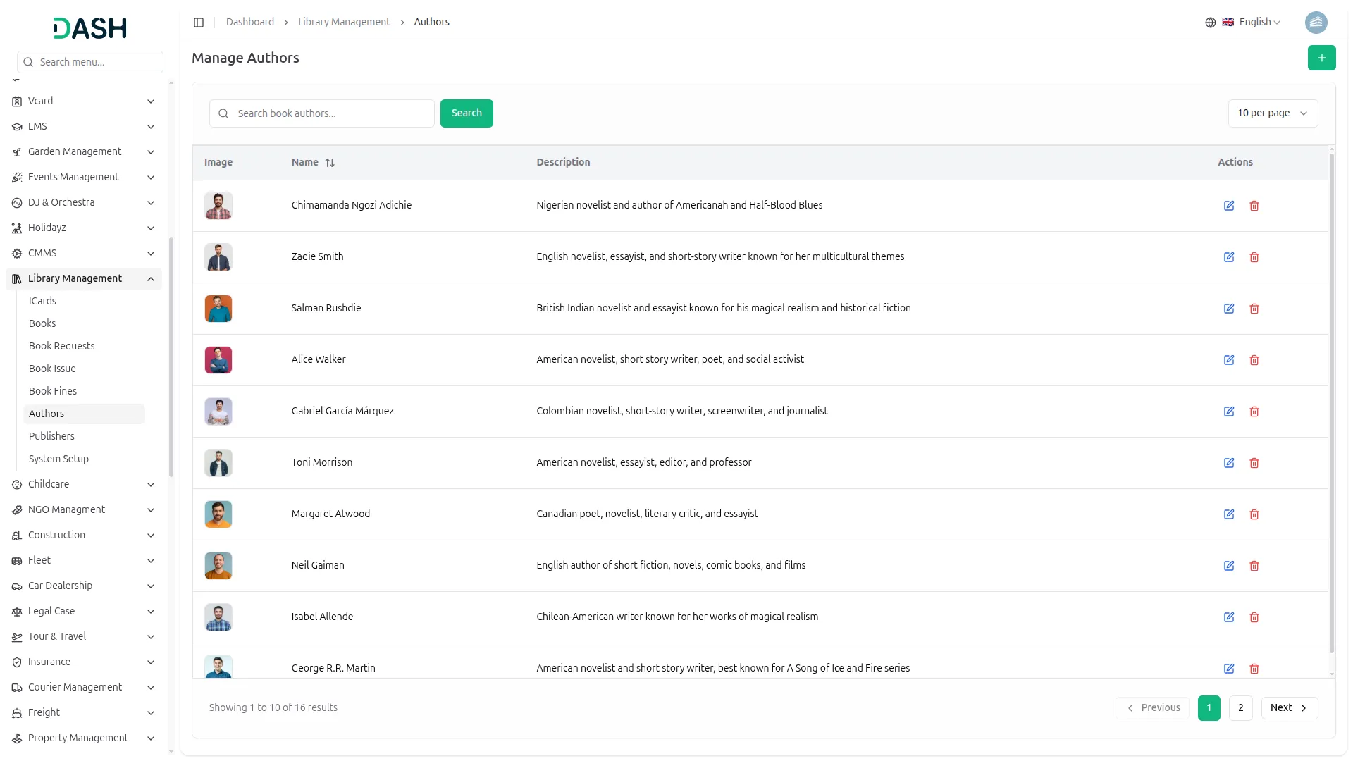The height and width of the screenshot is (761, 1353).
Task: Click the green Search button
Action: [467, 113]
